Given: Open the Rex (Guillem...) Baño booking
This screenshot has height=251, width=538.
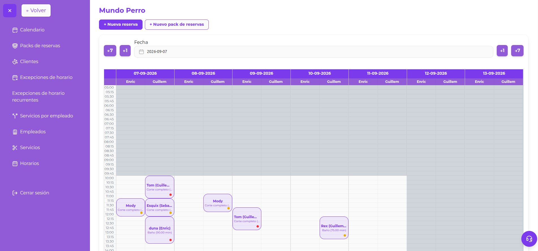Looking at the screenshot, I should tap(334, 228).
